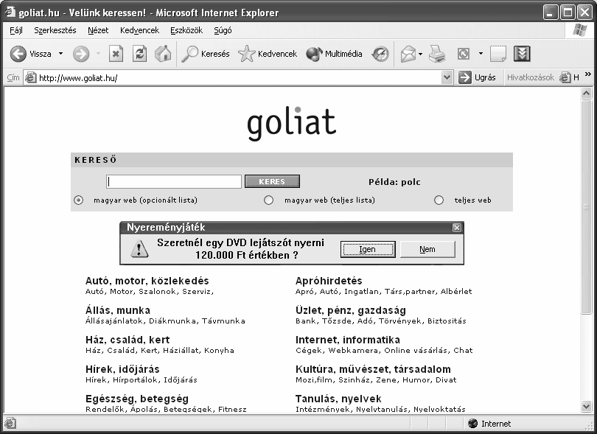Open the Multimédia toolbar button

click(x=334, y=54)
